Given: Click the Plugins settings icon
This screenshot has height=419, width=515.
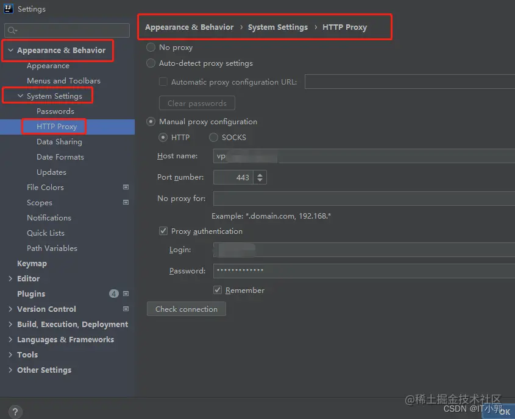Looking at the screenshot, I should coord(126,294).
